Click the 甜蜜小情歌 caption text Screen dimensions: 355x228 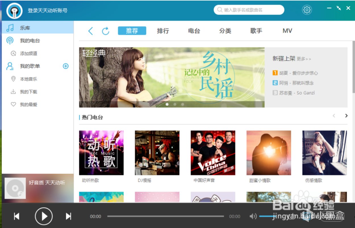[x=260, y=180]
